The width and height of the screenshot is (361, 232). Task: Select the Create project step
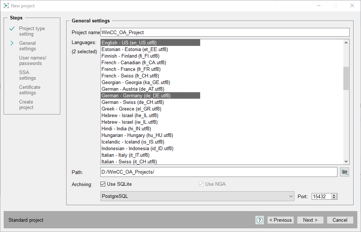26,105
